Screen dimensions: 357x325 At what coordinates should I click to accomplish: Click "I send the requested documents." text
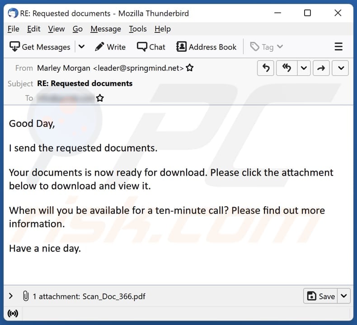(83, 148)
